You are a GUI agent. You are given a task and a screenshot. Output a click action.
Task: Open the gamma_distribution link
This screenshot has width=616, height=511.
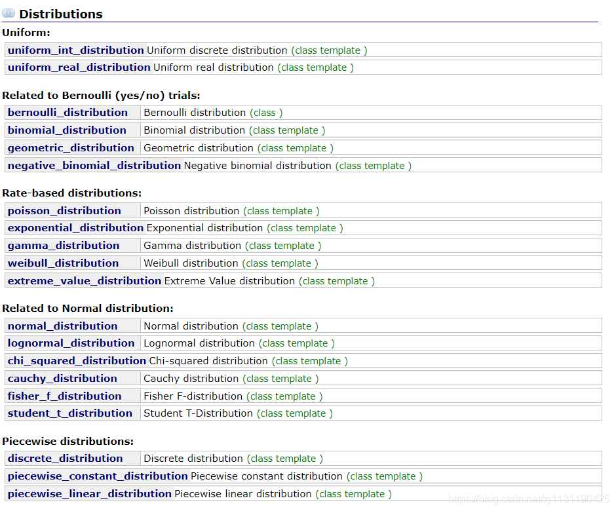click(x=64, y=246)
